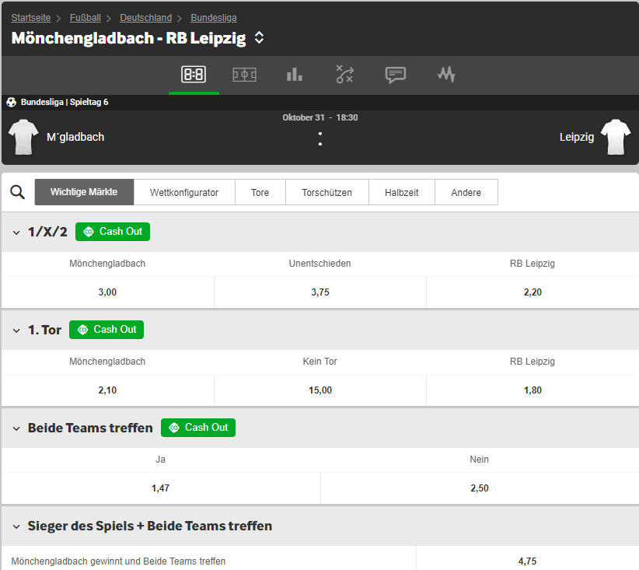Go to the Fußball breadcrumb link

(86, 18)
